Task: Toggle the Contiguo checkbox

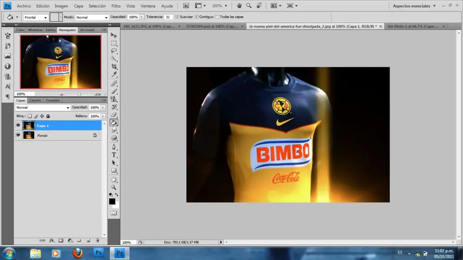Action: (x=196, y=17)
